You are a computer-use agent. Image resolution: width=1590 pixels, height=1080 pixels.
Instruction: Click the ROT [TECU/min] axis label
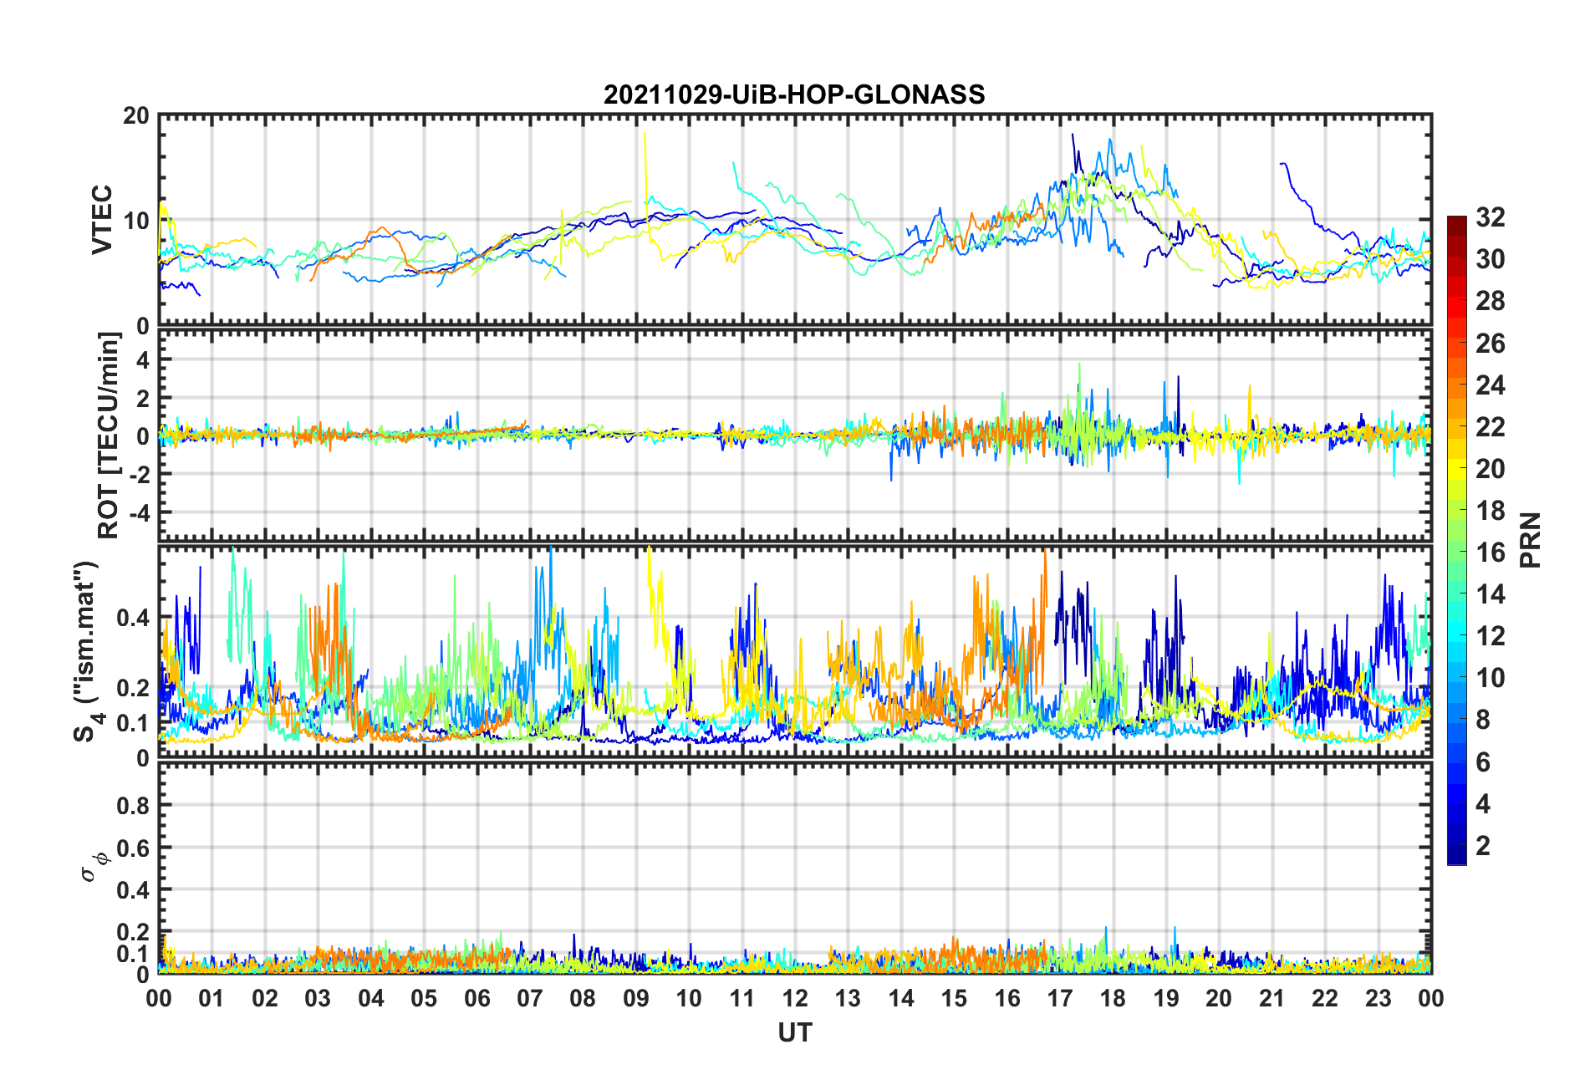coord(109,436)
